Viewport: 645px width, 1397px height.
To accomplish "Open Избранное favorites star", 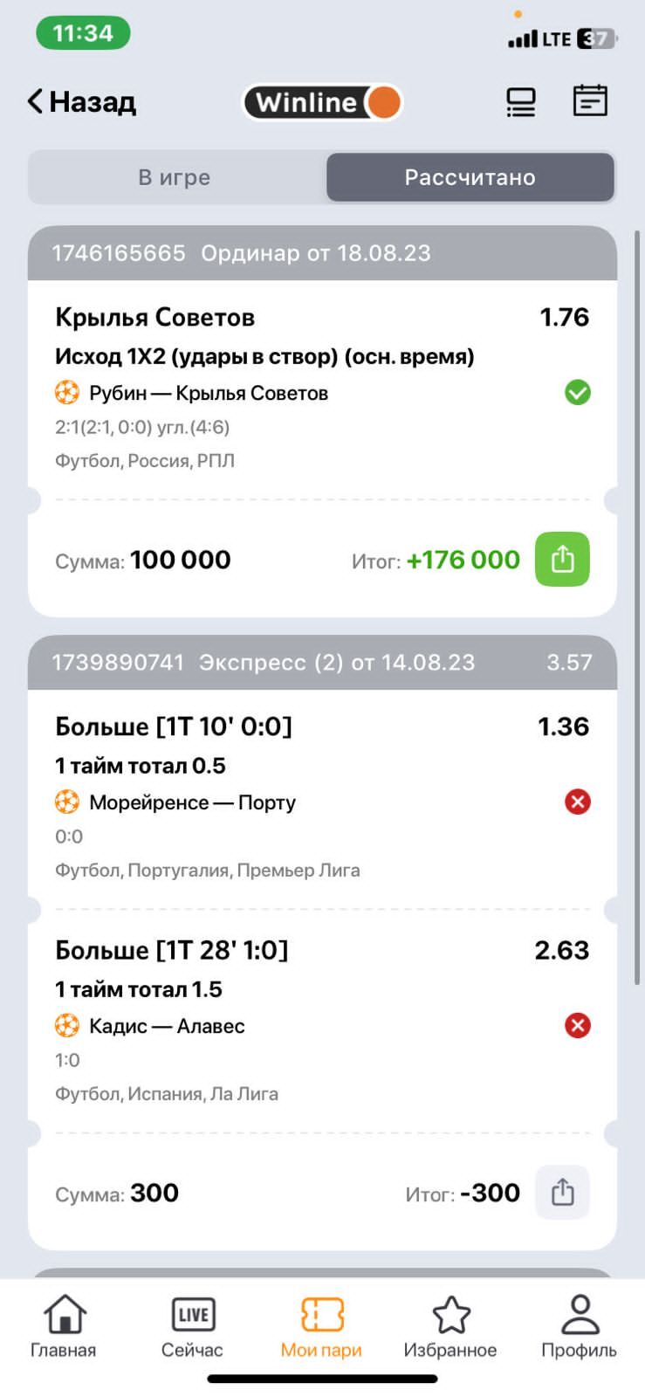I will tap(450, 1326).
